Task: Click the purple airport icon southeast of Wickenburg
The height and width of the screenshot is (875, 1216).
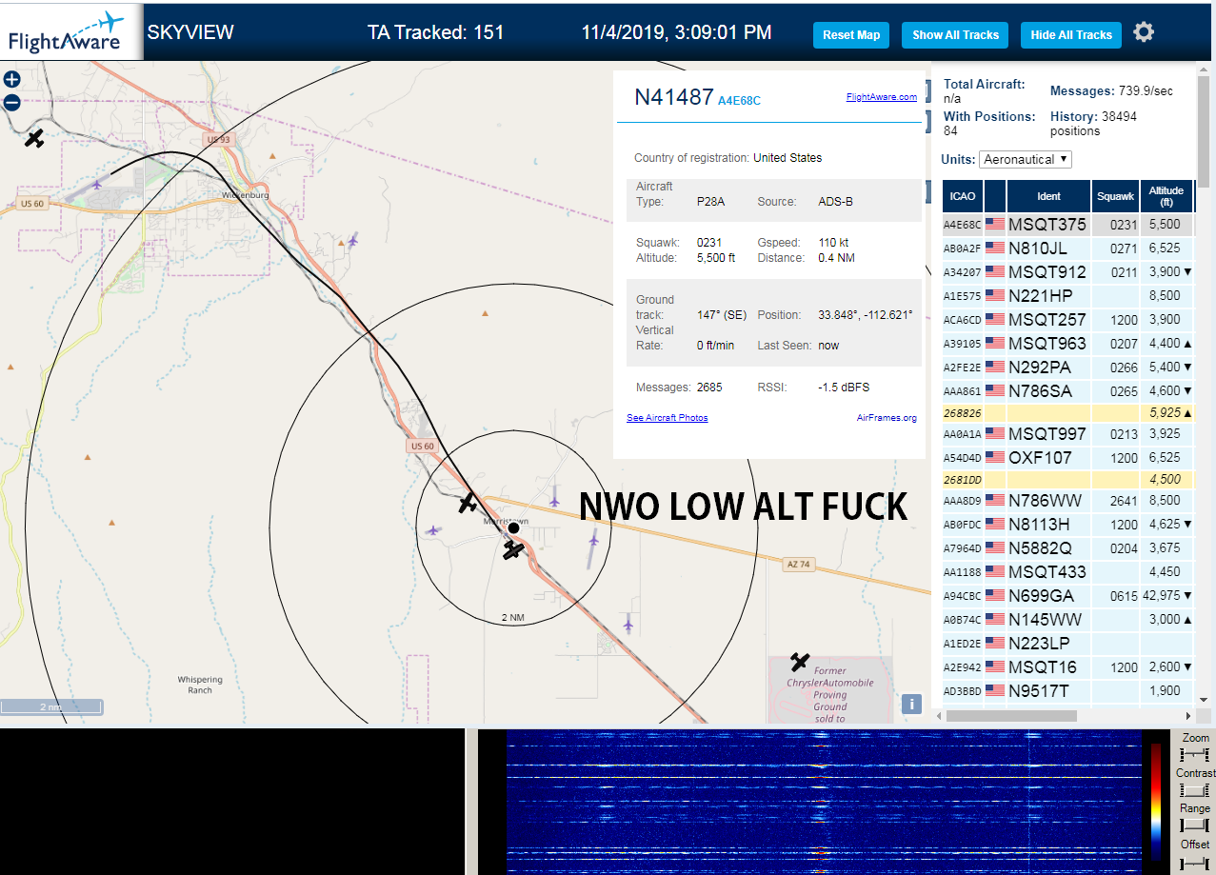Action: (x=352, y=240)
